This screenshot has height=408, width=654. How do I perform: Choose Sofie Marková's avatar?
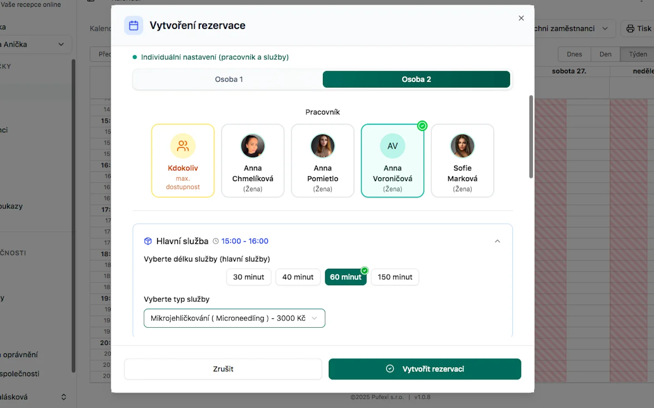(x=462, y=146)
